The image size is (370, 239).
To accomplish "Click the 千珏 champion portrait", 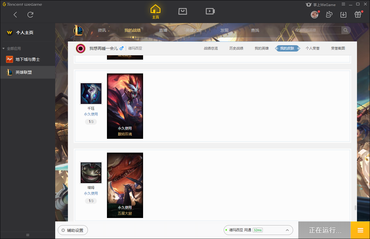I will point(91,94).
